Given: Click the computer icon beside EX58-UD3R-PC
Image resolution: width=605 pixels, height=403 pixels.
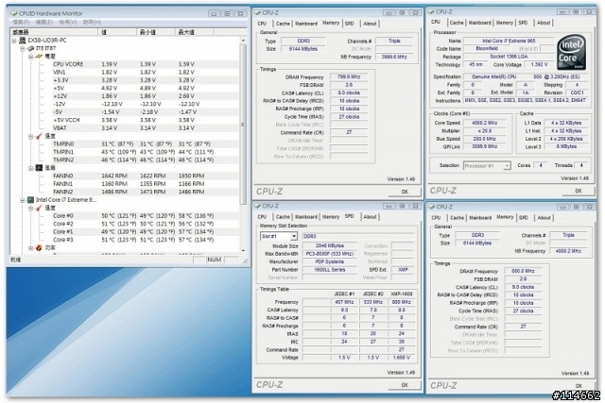Looking at the screenshot, I should pos(23,40).
